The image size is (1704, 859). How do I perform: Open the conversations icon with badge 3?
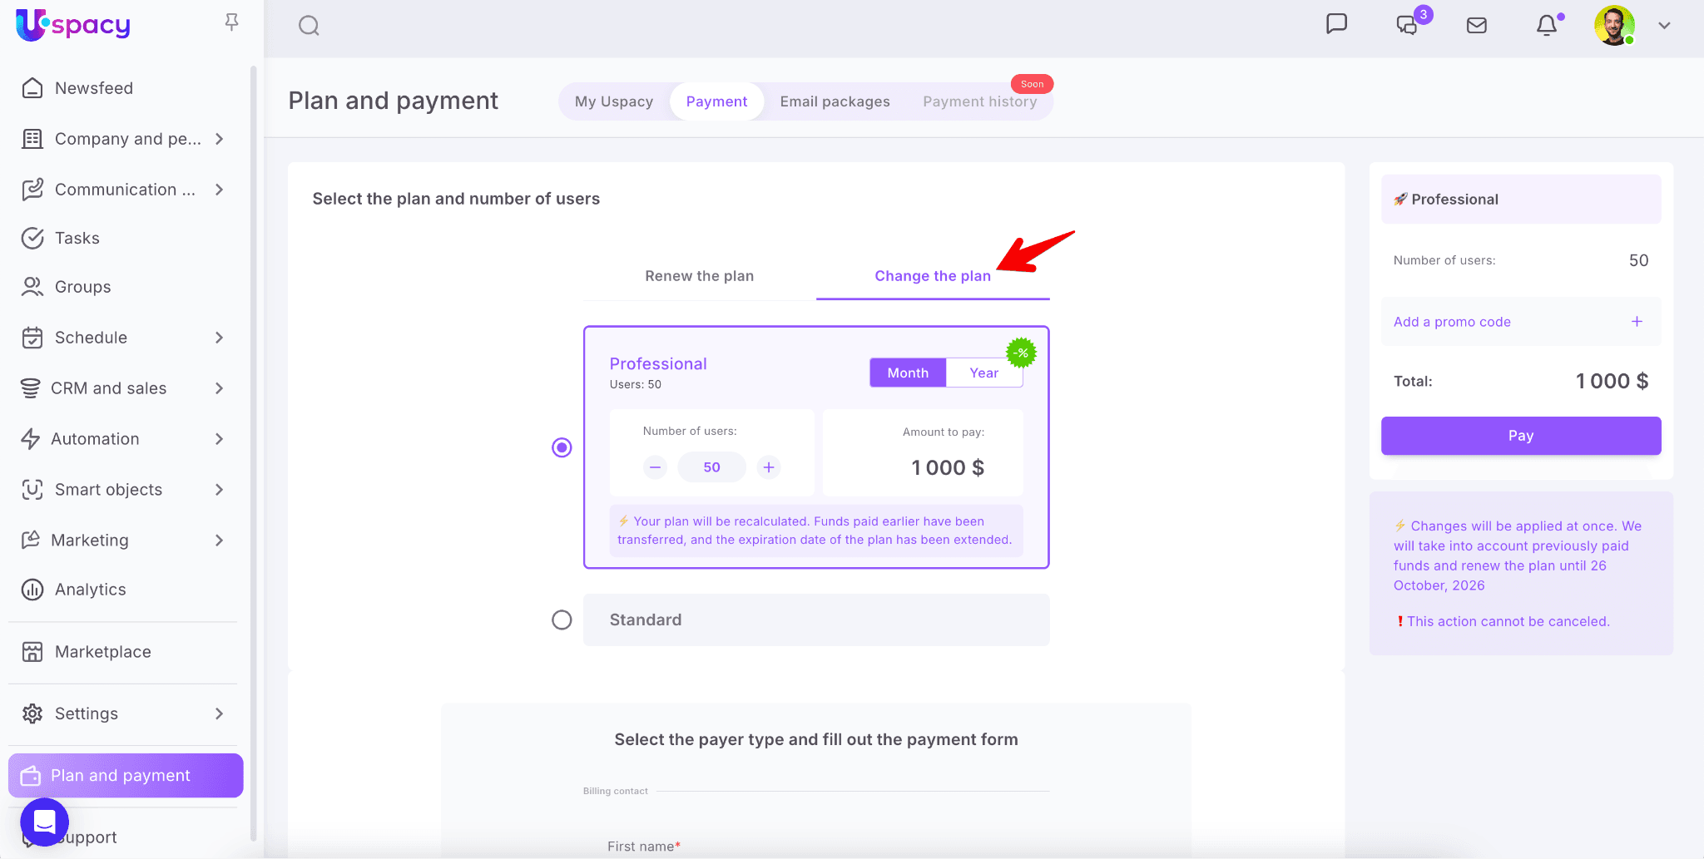[1408, 25]
